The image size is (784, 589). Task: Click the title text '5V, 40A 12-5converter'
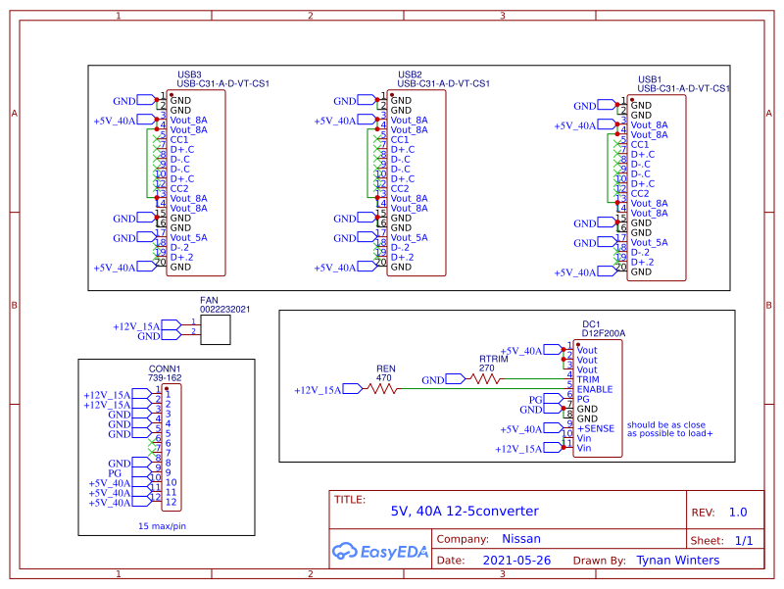(x=465, y=512)
